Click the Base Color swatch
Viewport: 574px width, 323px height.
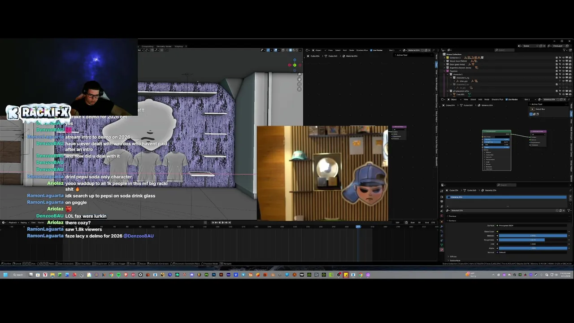(533, 231)
